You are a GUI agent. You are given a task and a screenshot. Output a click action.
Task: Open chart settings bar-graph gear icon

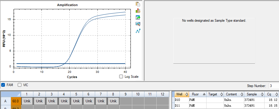pos(138,11)
